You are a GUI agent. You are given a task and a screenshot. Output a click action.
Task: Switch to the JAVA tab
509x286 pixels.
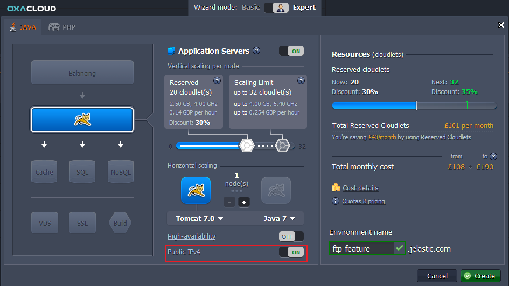click(23, 27)
